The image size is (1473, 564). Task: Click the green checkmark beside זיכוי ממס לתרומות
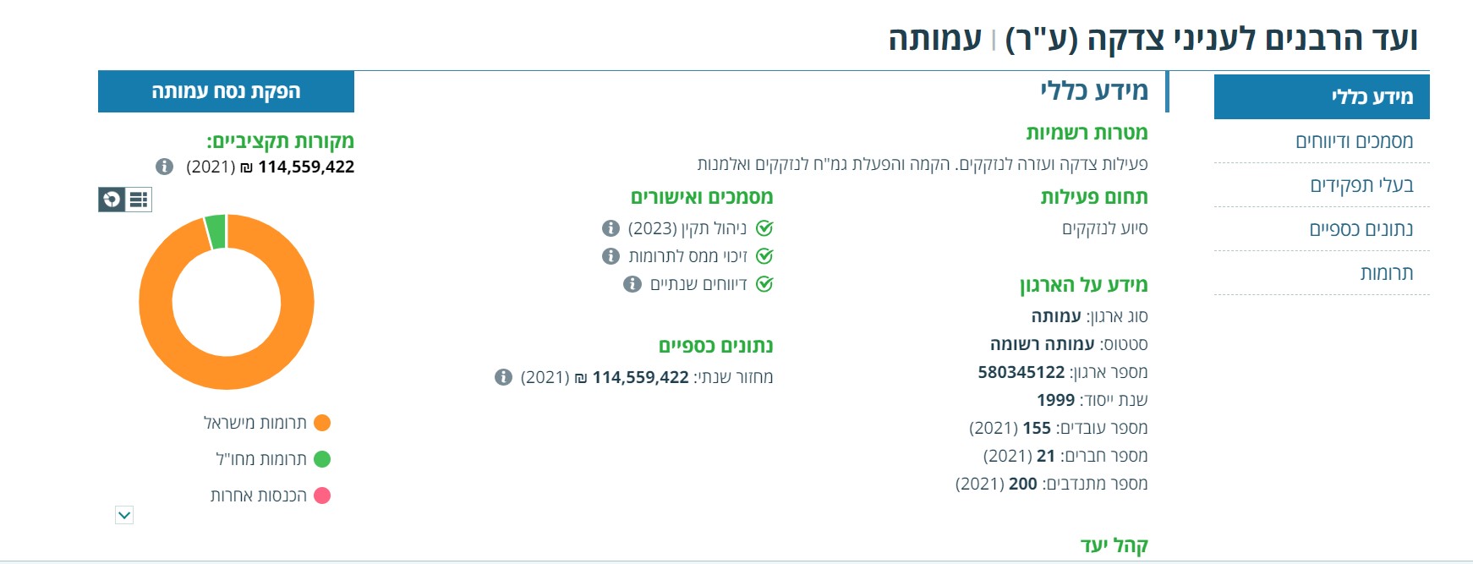[x=764, y=256]
